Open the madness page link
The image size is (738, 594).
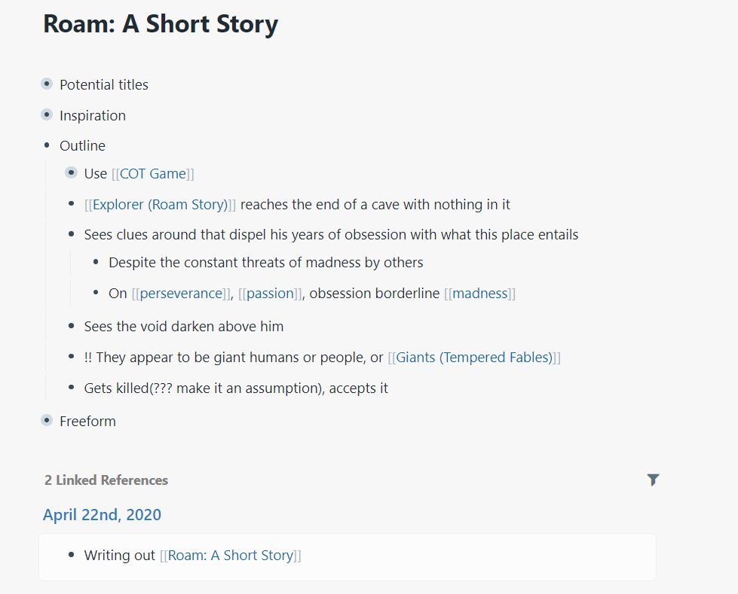click(479, 294)
